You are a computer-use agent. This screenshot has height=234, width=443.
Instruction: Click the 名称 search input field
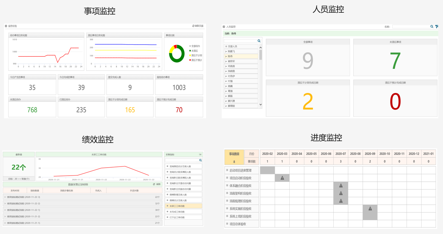point(410,26)
